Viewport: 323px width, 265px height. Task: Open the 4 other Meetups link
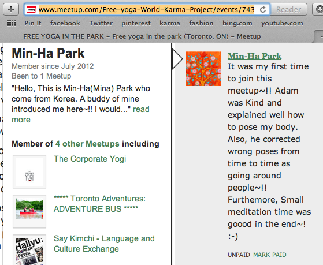click(x=87, y=144)
